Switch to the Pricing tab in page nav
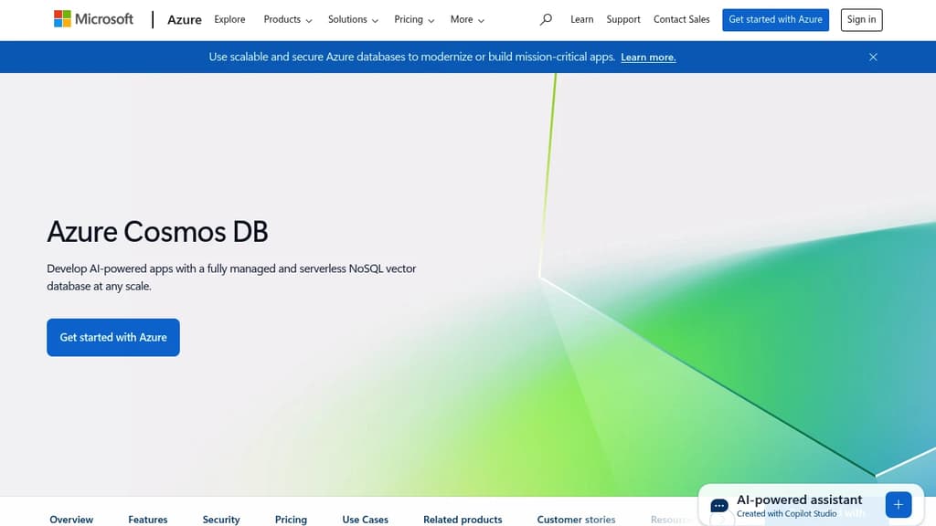 [291, 520]
